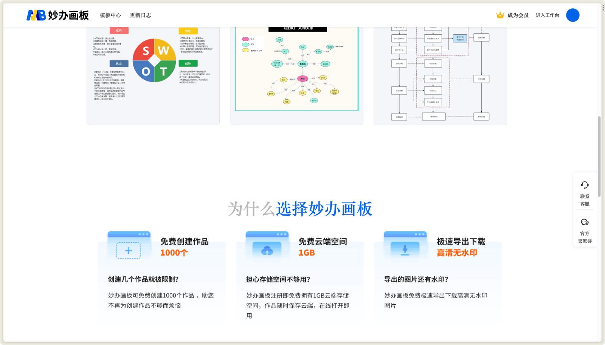Open the flowchart template thumbnail

tap(440, 75)
